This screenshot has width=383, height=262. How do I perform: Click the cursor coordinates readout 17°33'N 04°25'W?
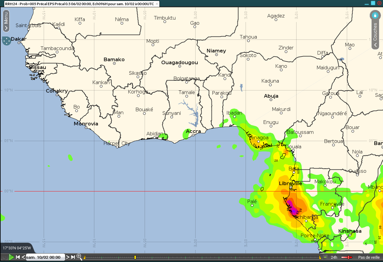pos(17,248)
